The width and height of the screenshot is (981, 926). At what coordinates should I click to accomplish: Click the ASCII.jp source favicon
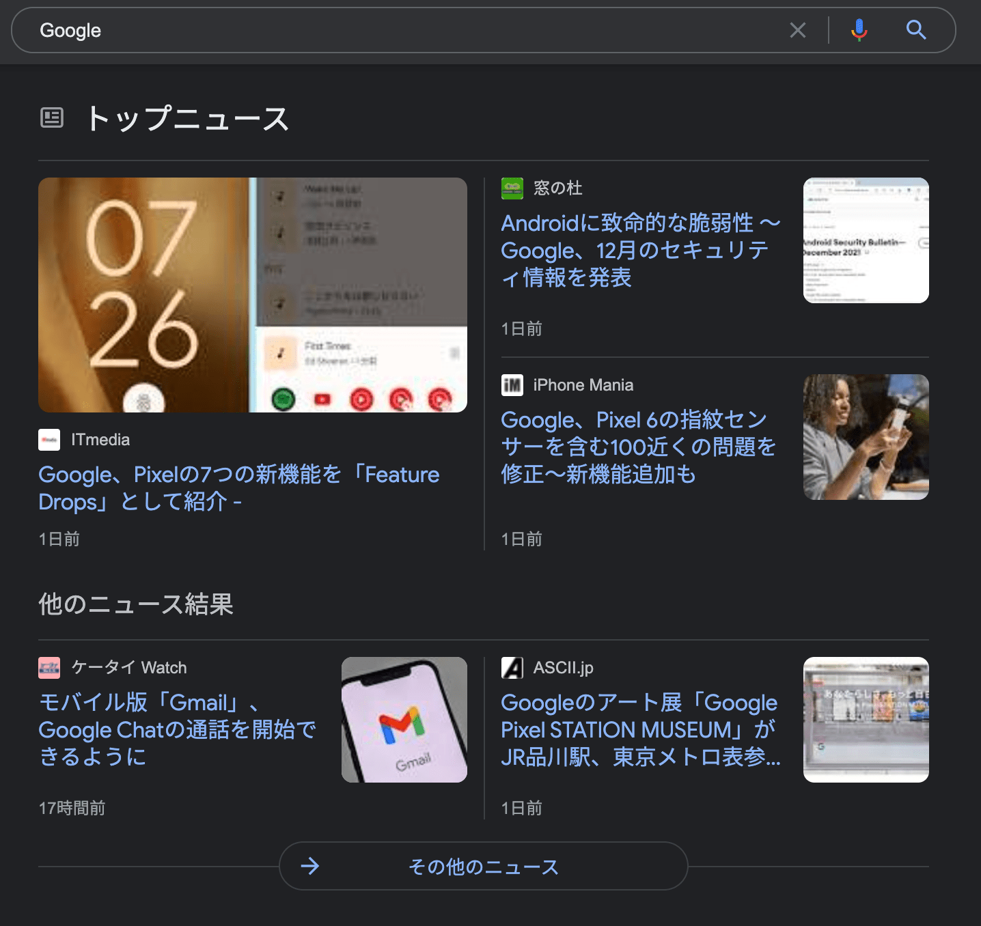[x=512, y=668]
